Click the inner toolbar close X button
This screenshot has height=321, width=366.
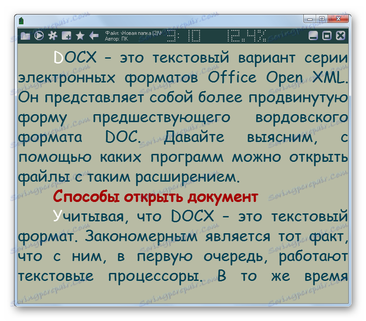(x=340, y=36)
